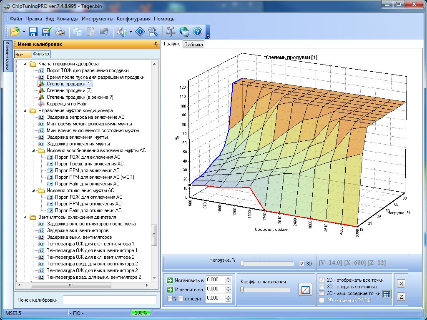Tick the 'относит.' checkbox

pos(181,298)
